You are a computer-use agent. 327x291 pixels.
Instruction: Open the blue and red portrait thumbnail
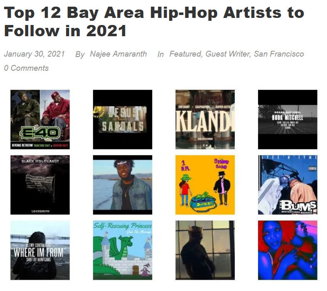[288, 250]
